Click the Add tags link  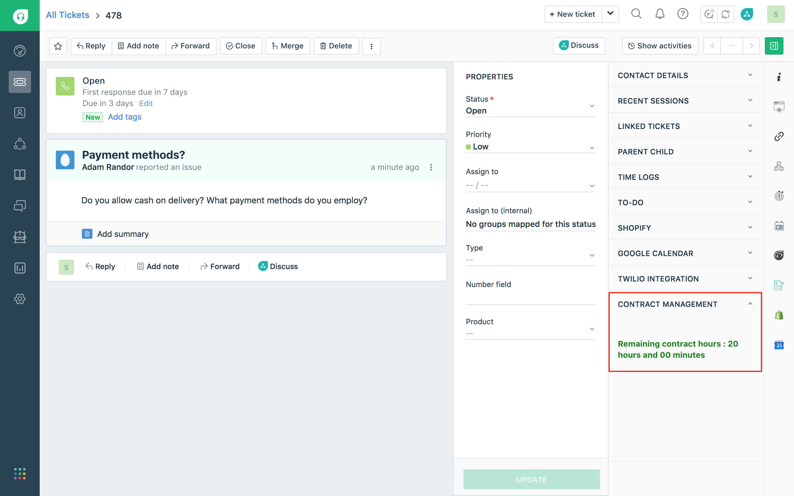[x=125, y=117]
